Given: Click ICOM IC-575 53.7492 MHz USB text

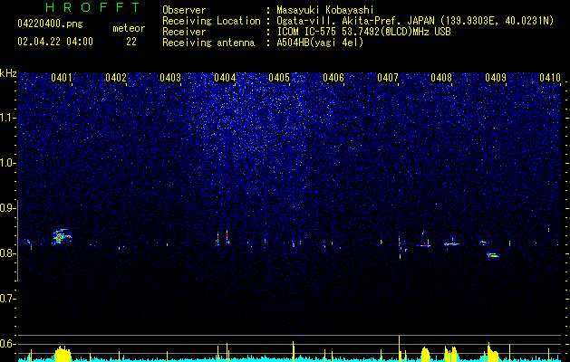Looking at the screenshot, I should coord(363,32).
